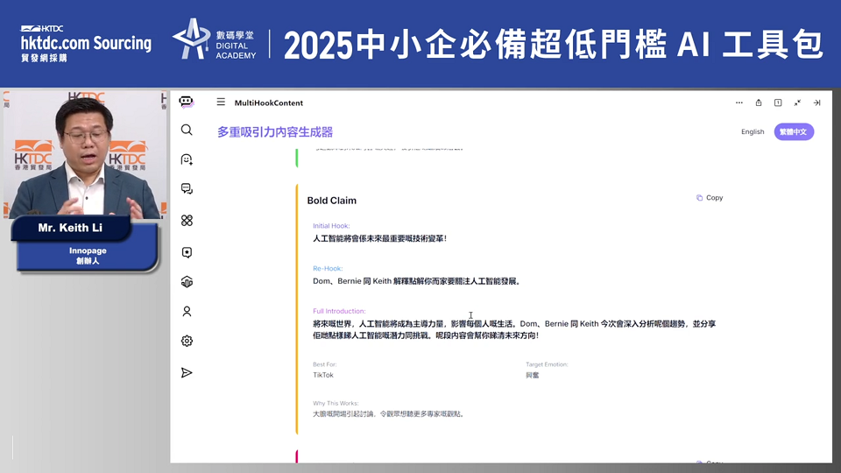
Task: Copy the Bold Claim hook content
Action: [710, 198]
